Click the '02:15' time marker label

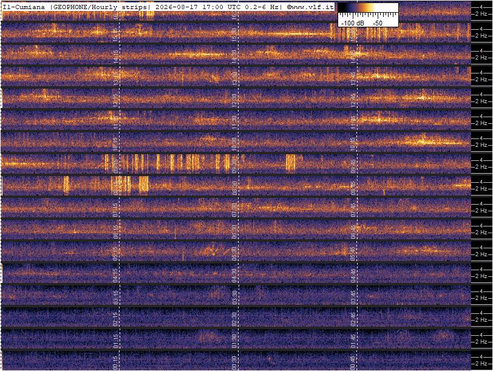point(115,318)
